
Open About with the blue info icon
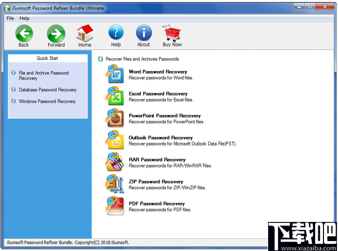click(144, 33)
